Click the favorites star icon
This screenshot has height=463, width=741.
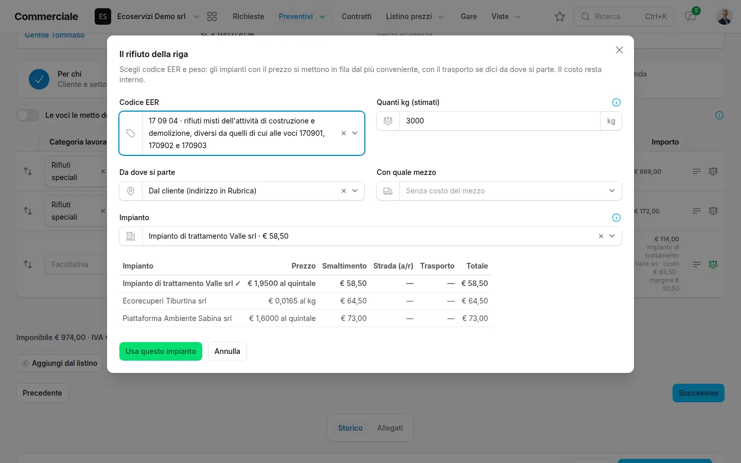click(x=560, y=16)
